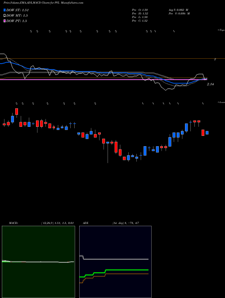
Task: Click the MACD '(12,26,9) 1.51, 1.5, 0.01' values
Action: pos(57,223)
